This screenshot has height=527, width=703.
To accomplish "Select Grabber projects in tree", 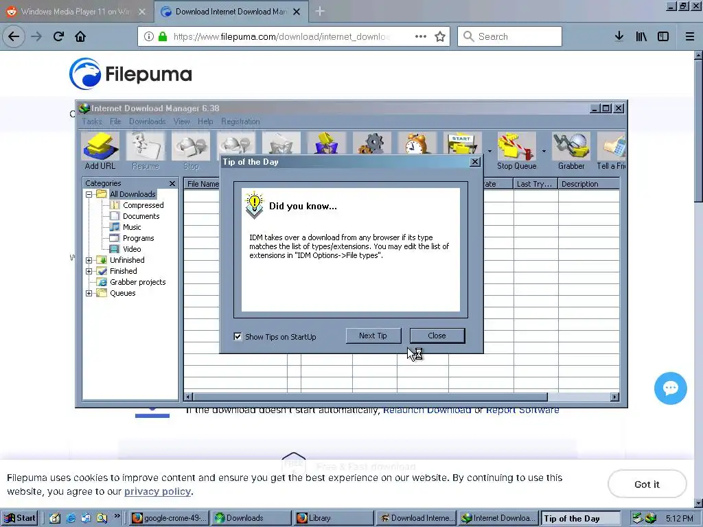I will click(137, 282).
